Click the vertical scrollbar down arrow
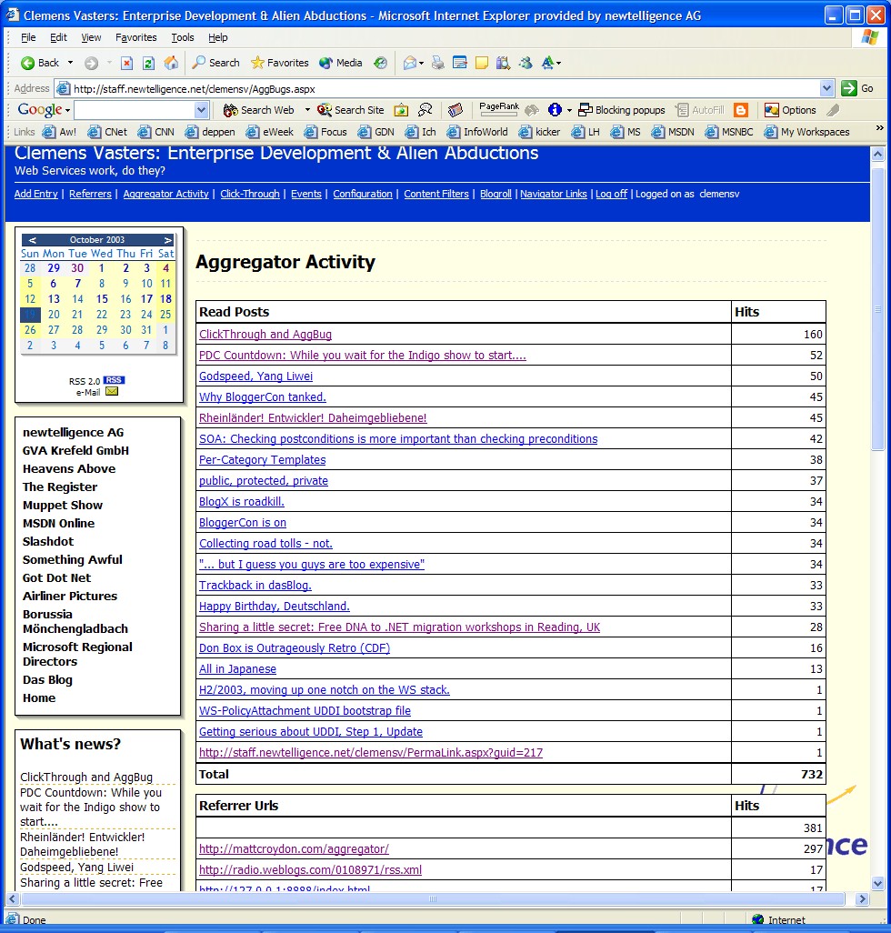 click(x=877, y=883)
